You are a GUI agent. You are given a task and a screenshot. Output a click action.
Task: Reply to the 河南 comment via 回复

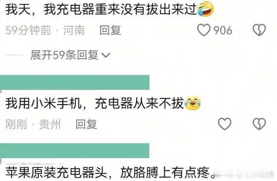point(110,30)
